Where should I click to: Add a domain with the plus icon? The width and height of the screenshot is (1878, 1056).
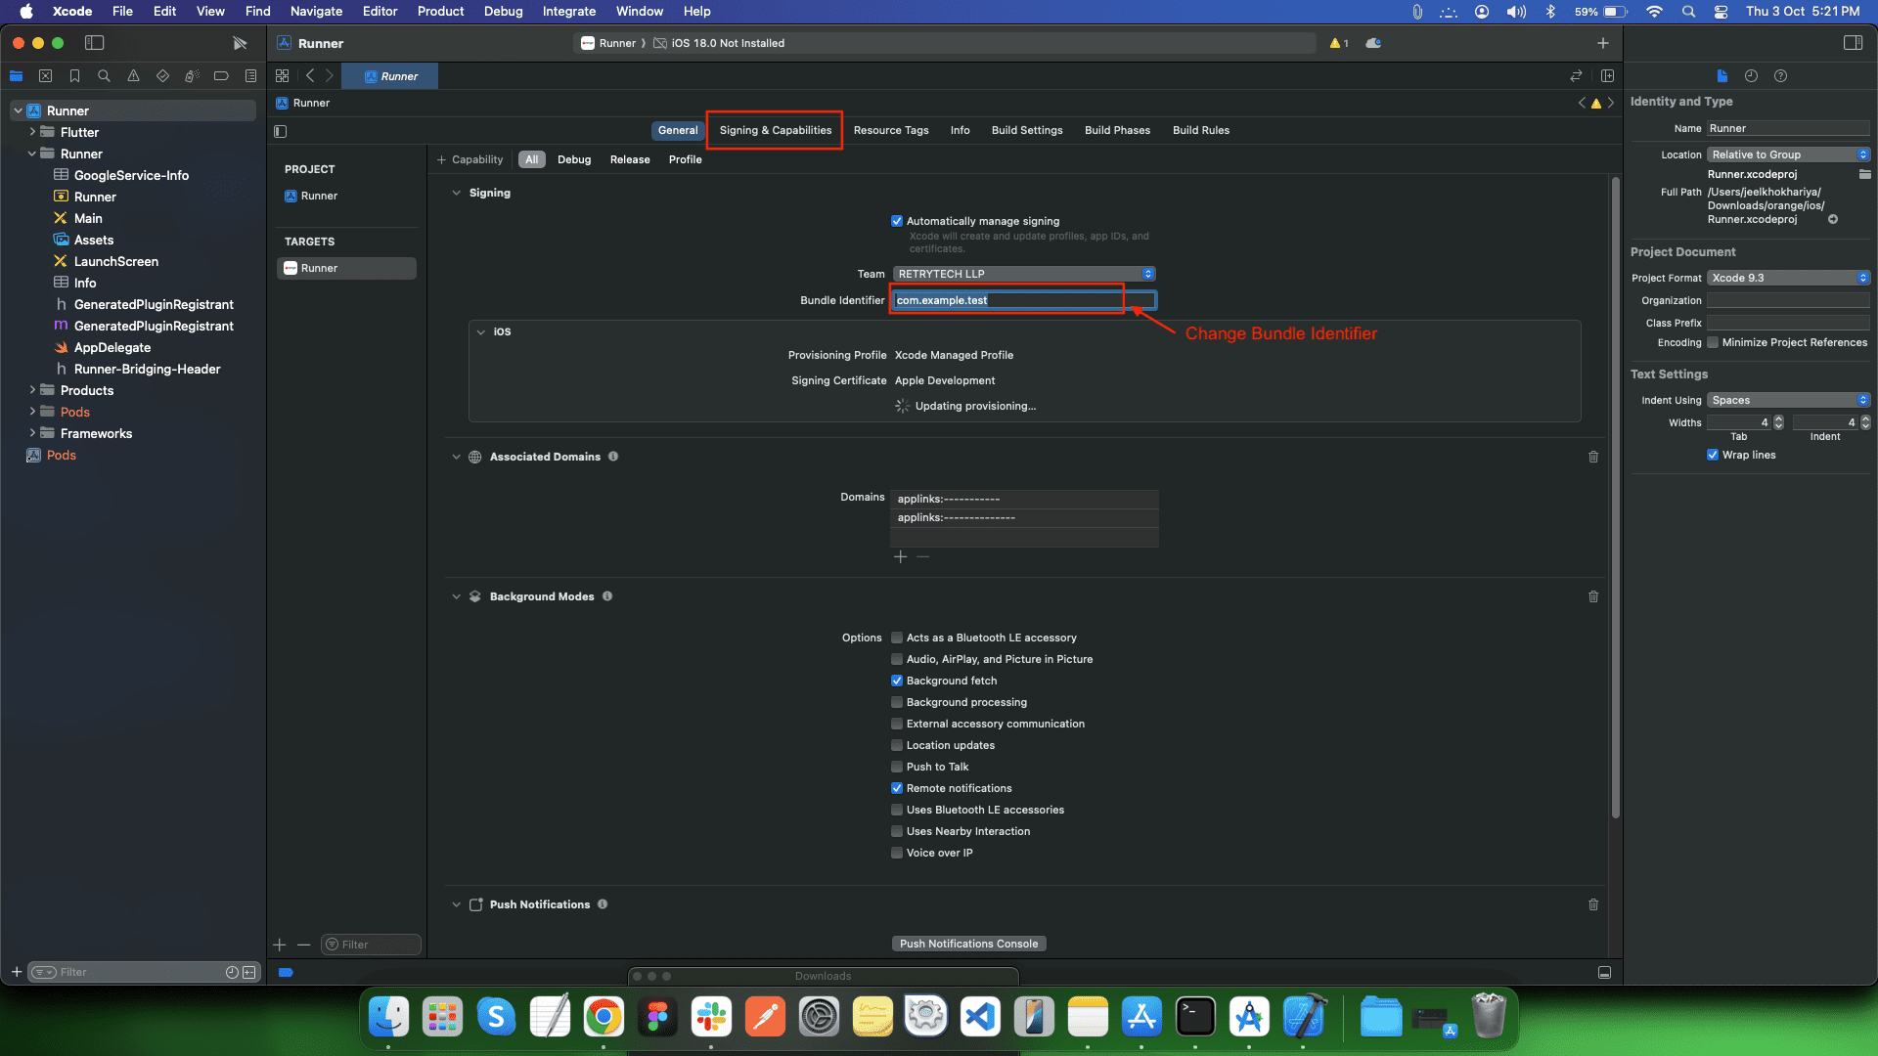coord(900,556)
